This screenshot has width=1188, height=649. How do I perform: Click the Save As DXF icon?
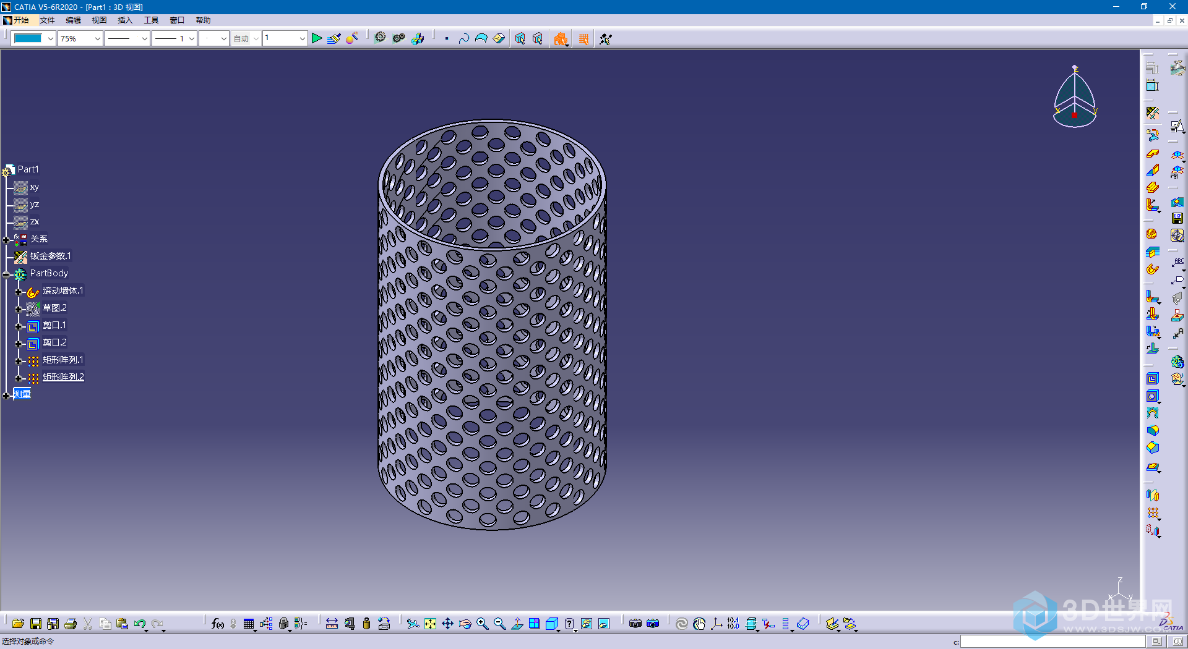click(x=1177, y=218)
